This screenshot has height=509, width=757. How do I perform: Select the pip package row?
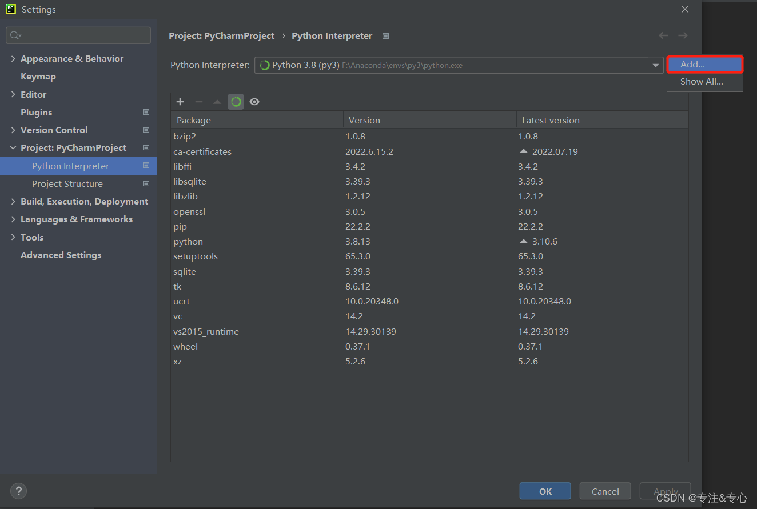coord(429,226)
